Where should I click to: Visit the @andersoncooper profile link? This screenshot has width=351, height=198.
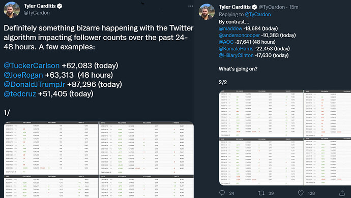point(239,36)
